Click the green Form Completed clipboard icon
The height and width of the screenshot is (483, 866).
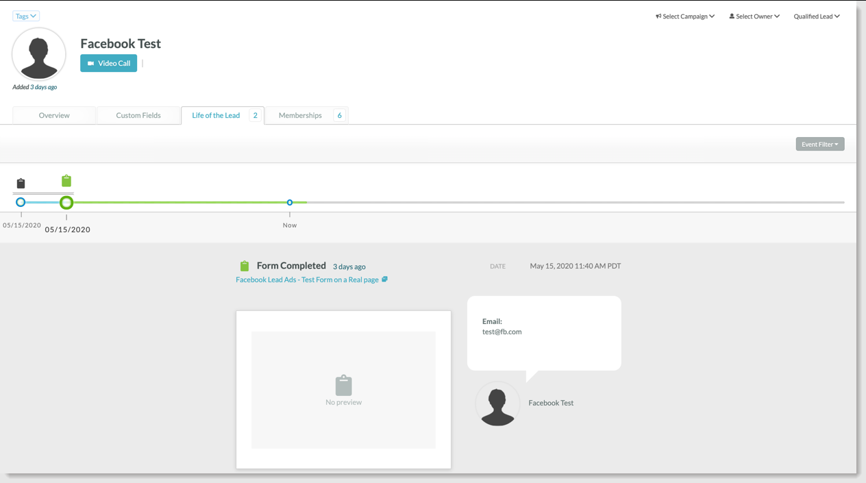tap(245, 266)
